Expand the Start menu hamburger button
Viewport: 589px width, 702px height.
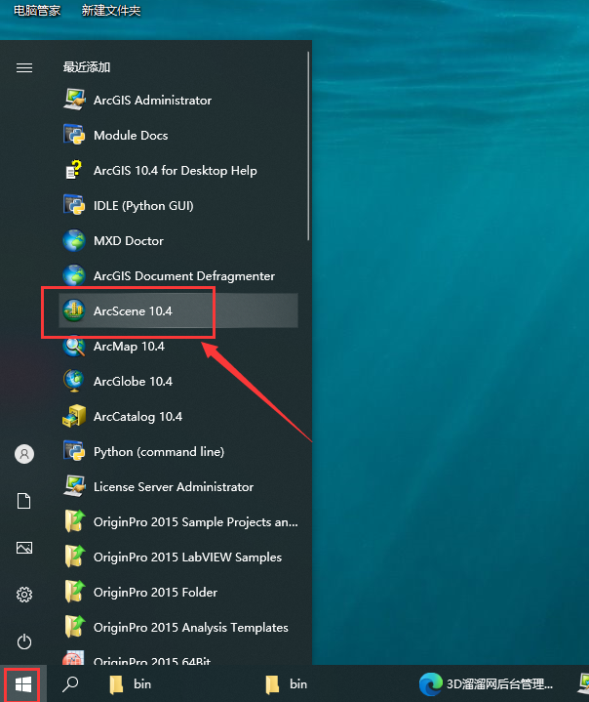coord(24,67)
